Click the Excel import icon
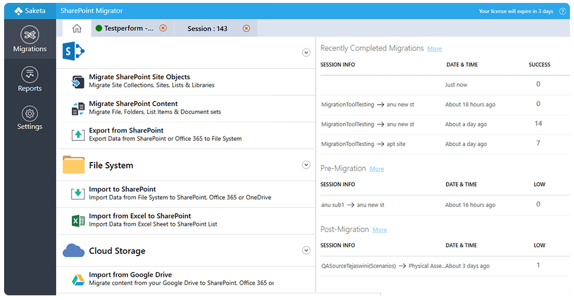The height and width of the screenshot is (300, 574). click(78, 221)
